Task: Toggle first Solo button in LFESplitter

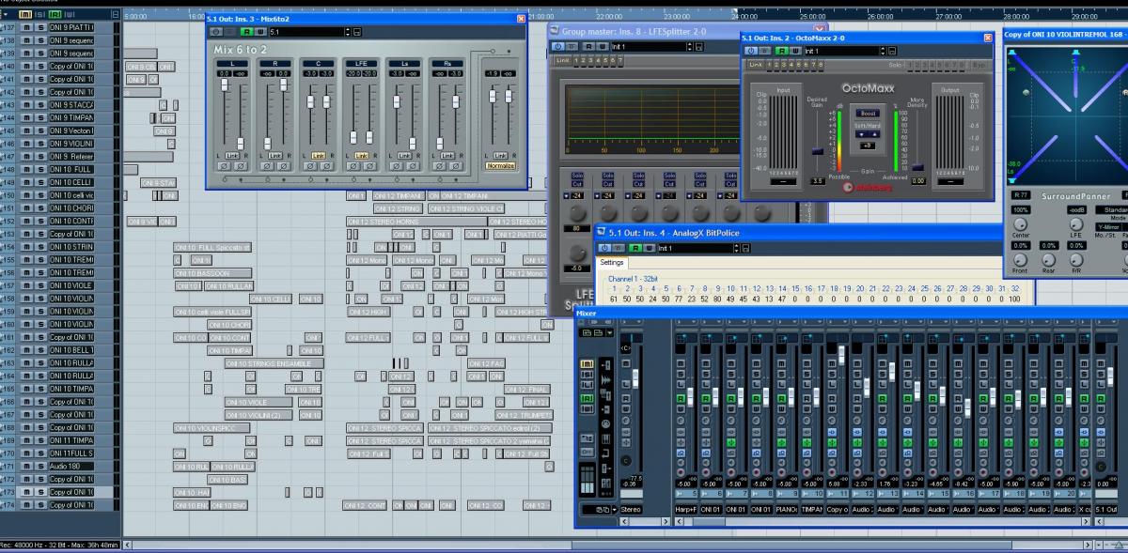Action: click(577, 176)
